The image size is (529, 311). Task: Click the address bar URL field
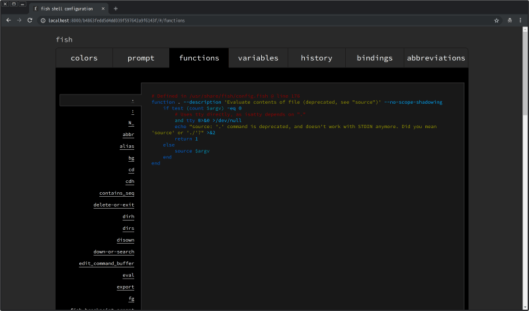point(270,20)
